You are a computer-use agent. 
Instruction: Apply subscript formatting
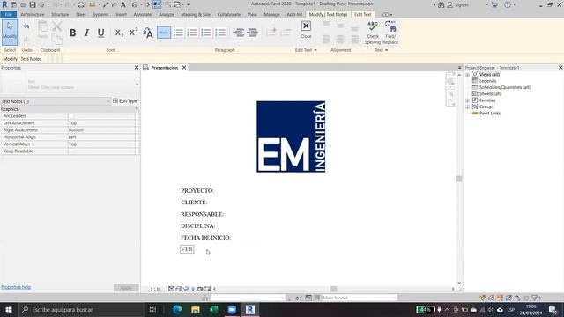[119, 33]
